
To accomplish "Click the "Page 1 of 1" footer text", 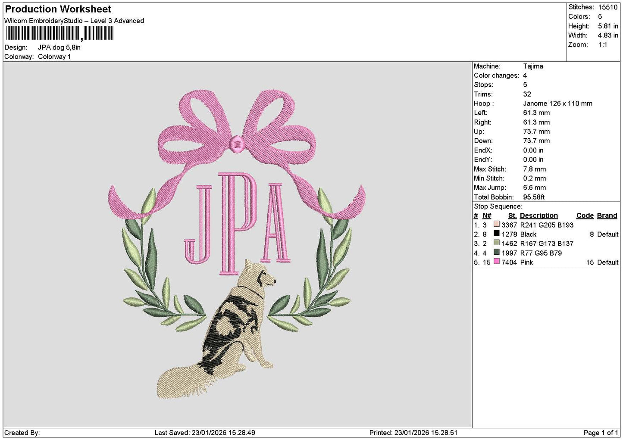I will click(601, 433).
